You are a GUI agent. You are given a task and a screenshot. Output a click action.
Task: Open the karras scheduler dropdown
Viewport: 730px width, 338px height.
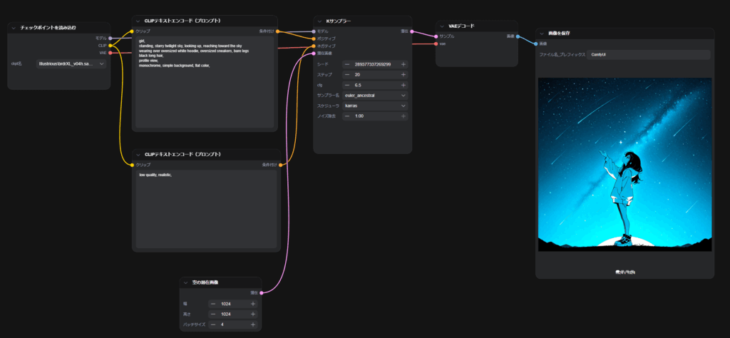[x=374, y=106]
